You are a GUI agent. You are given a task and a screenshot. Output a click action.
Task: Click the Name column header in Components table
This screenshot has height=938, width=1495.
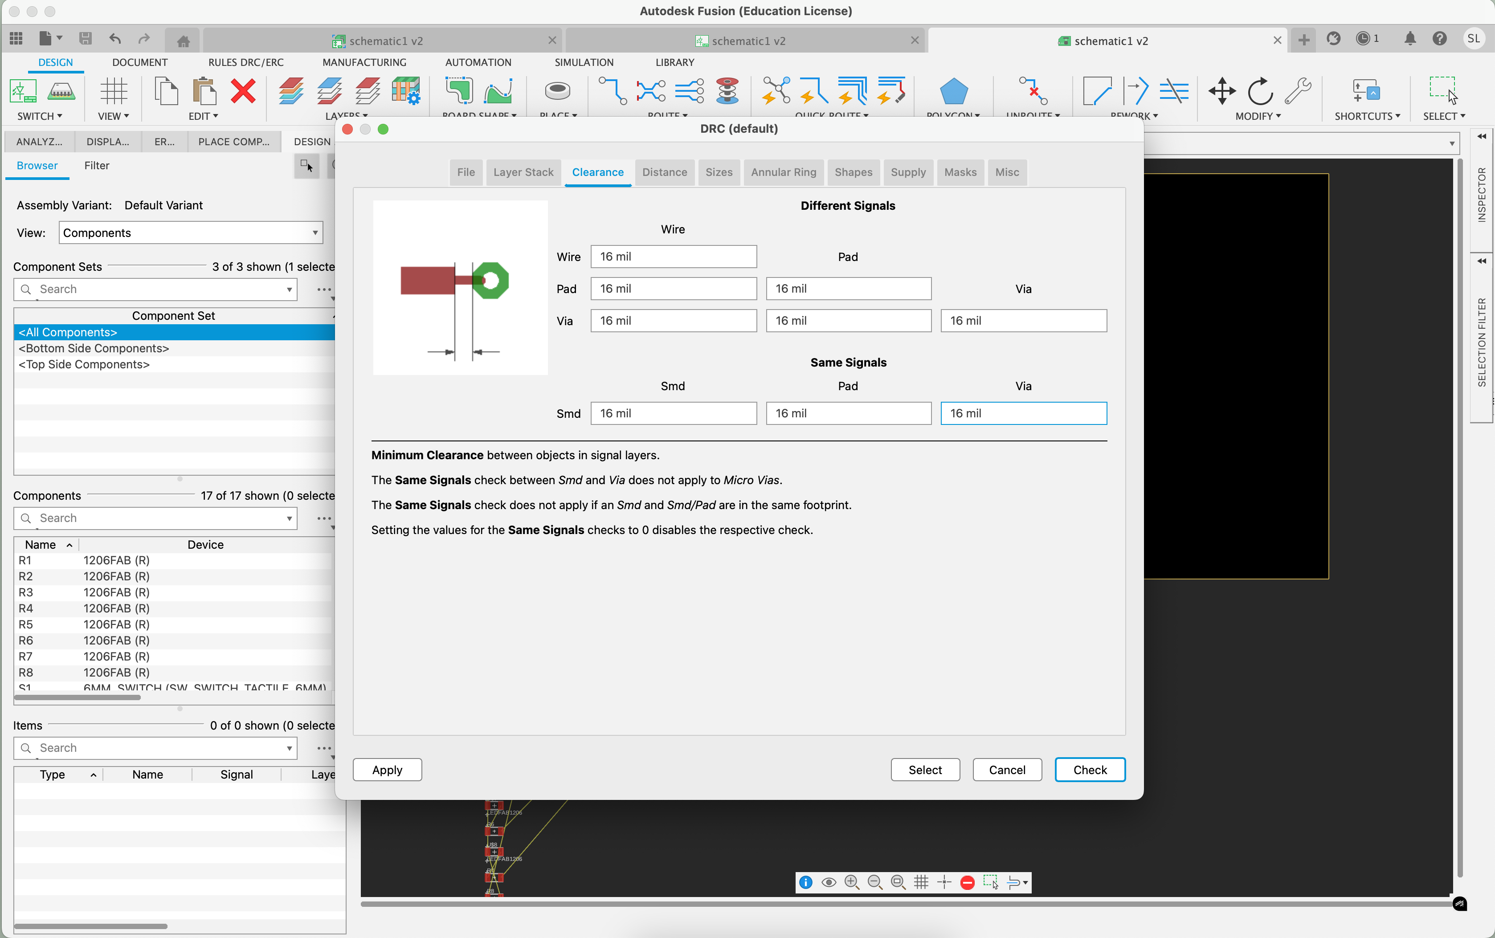[x=46, y=545]
